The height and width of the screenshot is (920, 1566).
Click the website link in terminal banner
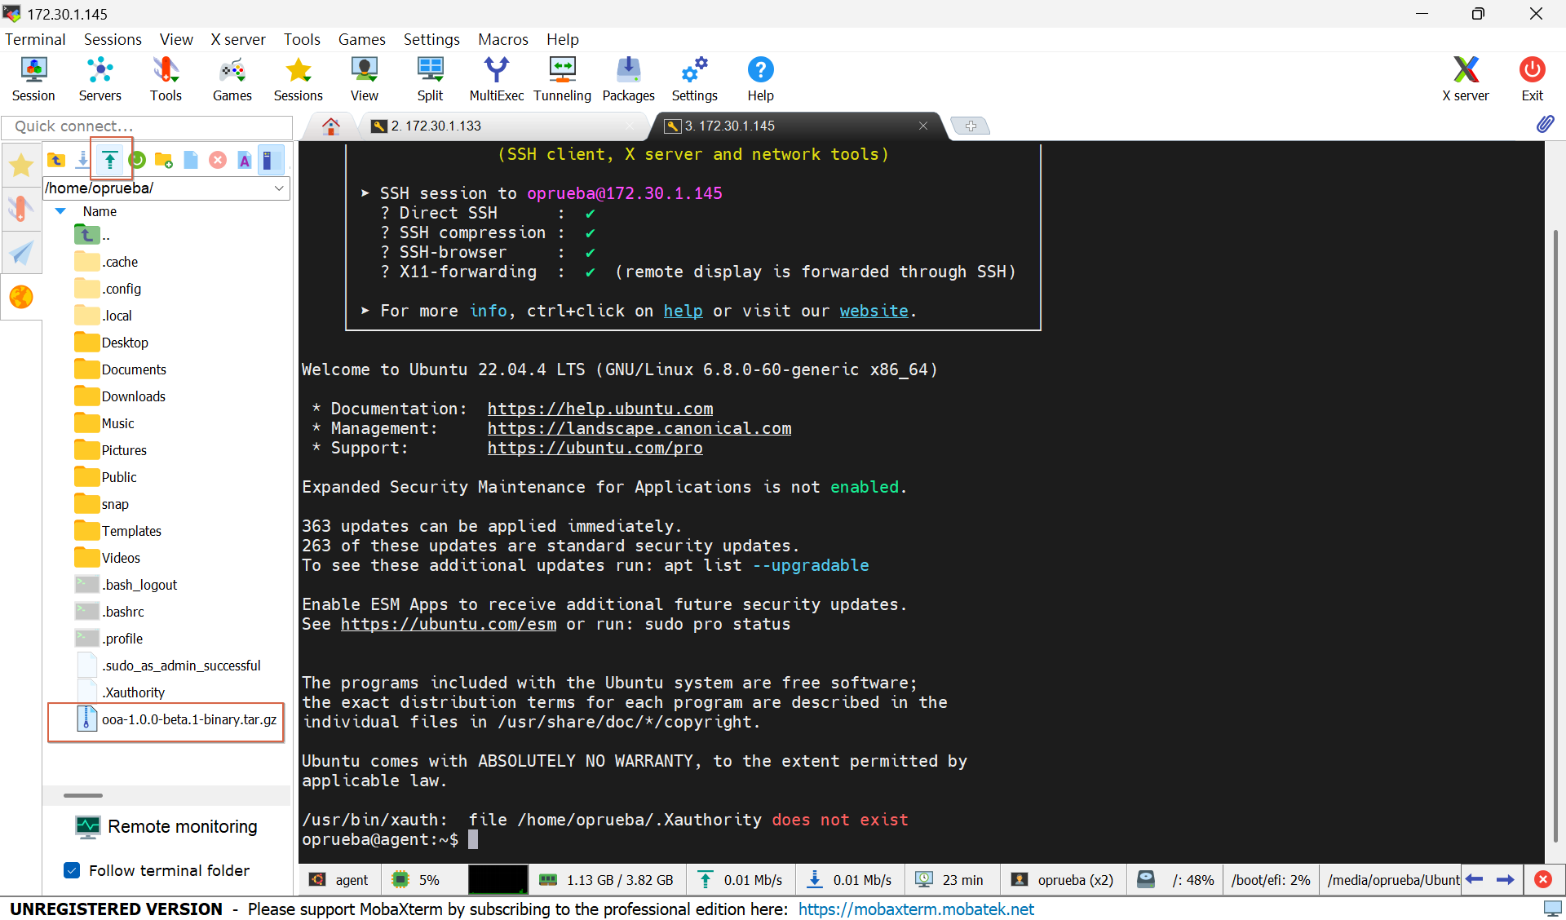(874, 311)
